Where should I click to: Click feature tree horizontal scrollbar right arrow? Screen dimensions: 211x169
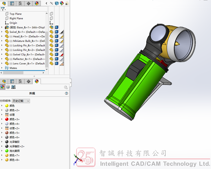tap(43, 73)
